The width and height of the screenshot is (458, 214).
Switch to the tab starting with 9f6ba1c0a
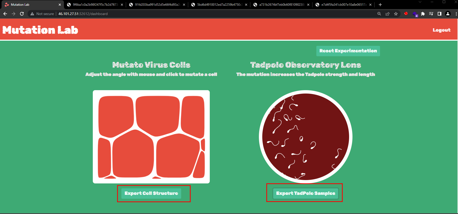(x=95, y=5)
